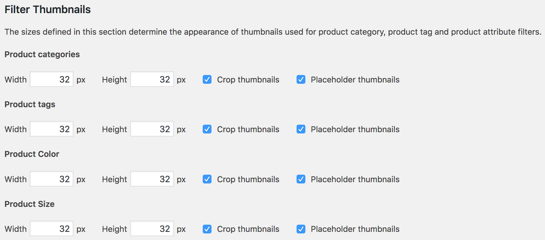Toggle Crop thumbnails for Product Color

(207, 179)
